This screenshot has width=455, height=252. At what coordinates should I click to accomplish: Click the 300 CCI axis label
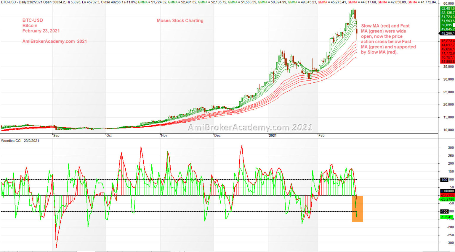pos(451,148)
